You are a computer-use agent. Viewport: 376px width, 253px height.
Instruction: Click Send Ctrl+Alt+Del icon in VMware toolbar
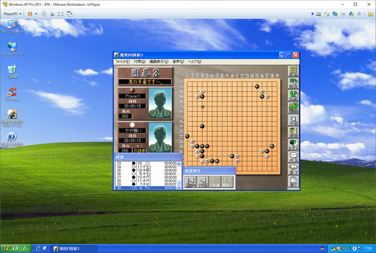click(x=44, y=14)
